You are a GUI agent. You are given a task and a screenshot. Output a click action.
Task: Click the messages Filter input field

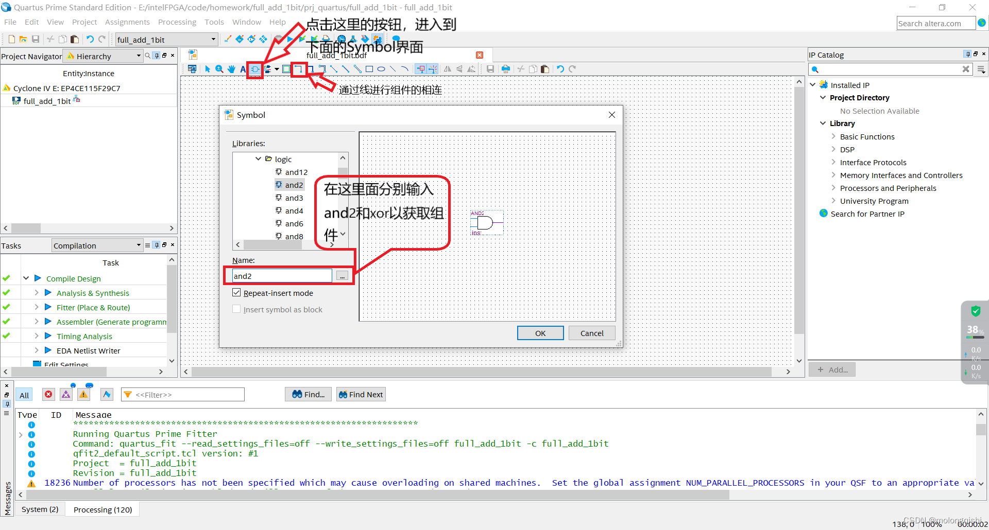pyautogui.click(x=183, y=395)
